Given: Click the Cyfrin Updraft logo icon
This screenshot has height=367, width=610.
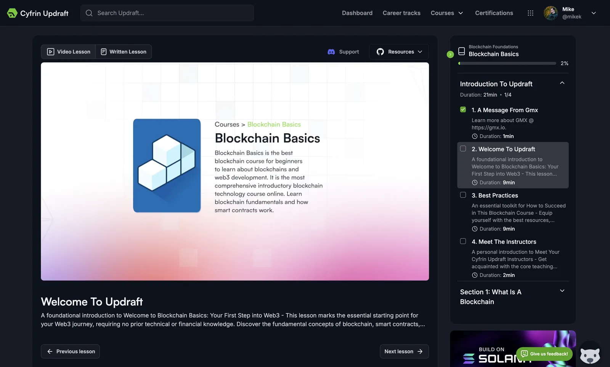Looking at the screenshot, I should point(12,13).
